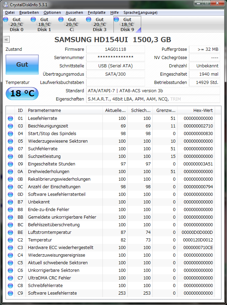Click the Grenzw... column header
This screenshot has height=305, width=227.
click(x=165, y=111)
